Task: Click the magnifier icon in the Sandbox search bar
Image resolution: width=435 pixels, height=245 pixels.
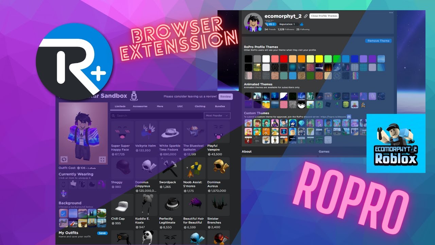Action: click(x=114, y=116)
